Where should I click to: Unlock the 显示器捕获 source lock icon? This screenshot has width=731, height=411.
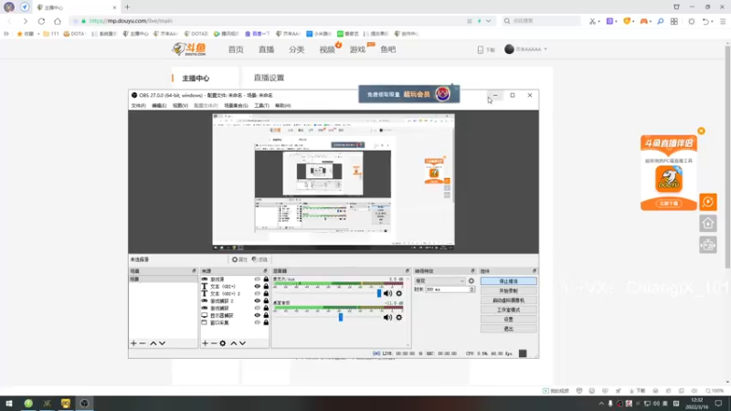point(266,315)
